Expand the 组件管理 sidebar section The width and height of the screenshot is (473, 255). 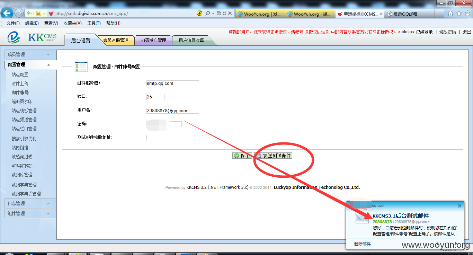[x=30, y=214]
